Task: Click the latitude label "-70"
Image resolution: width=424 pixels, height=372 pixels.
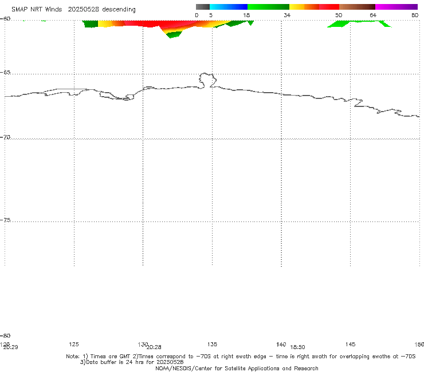Action: [x=5, y=137]
